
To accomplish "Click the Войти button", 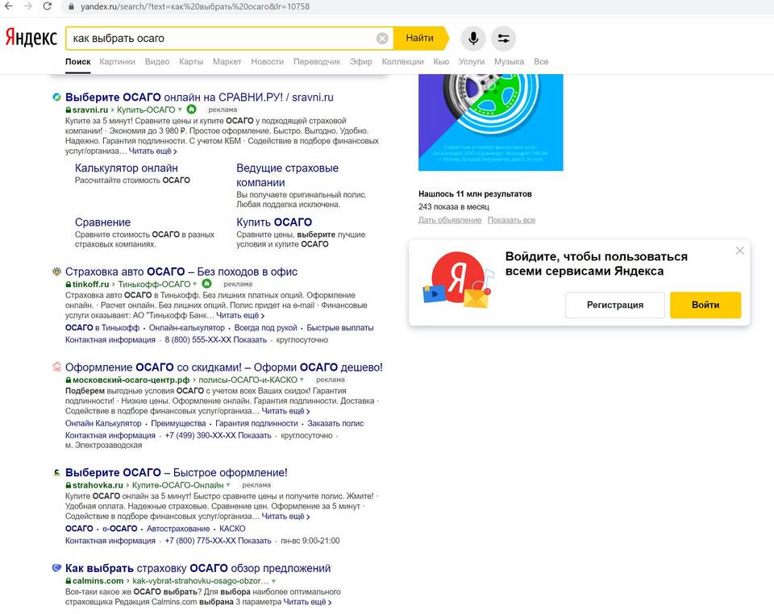I will click(x=705, y=305).
